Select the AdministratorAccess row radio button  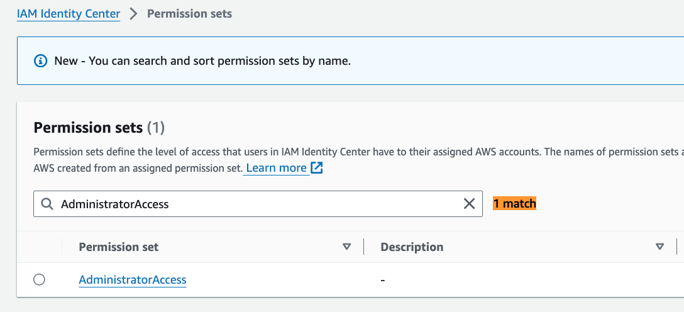pyautogui.click(x=39, y=279)
